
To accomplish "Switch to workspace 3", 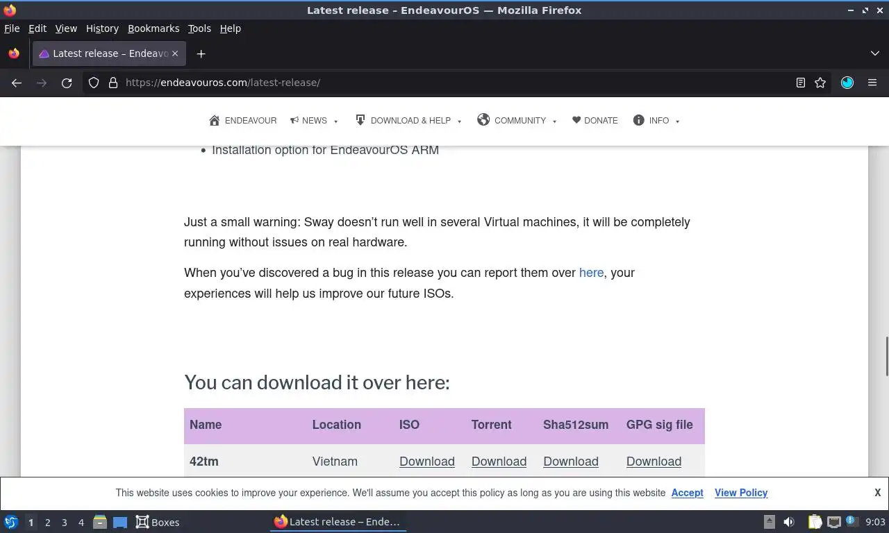I will pyautogui.click(x=64, y=523).
